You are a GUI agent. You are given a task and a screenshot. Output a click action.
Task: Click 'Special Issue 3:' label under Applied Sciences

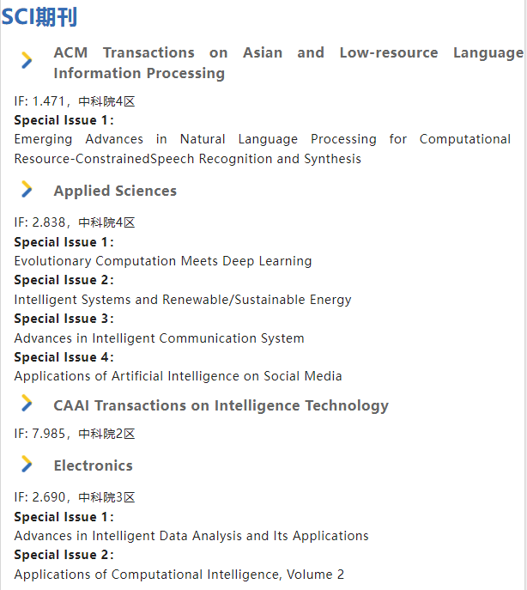coord(64,319)
